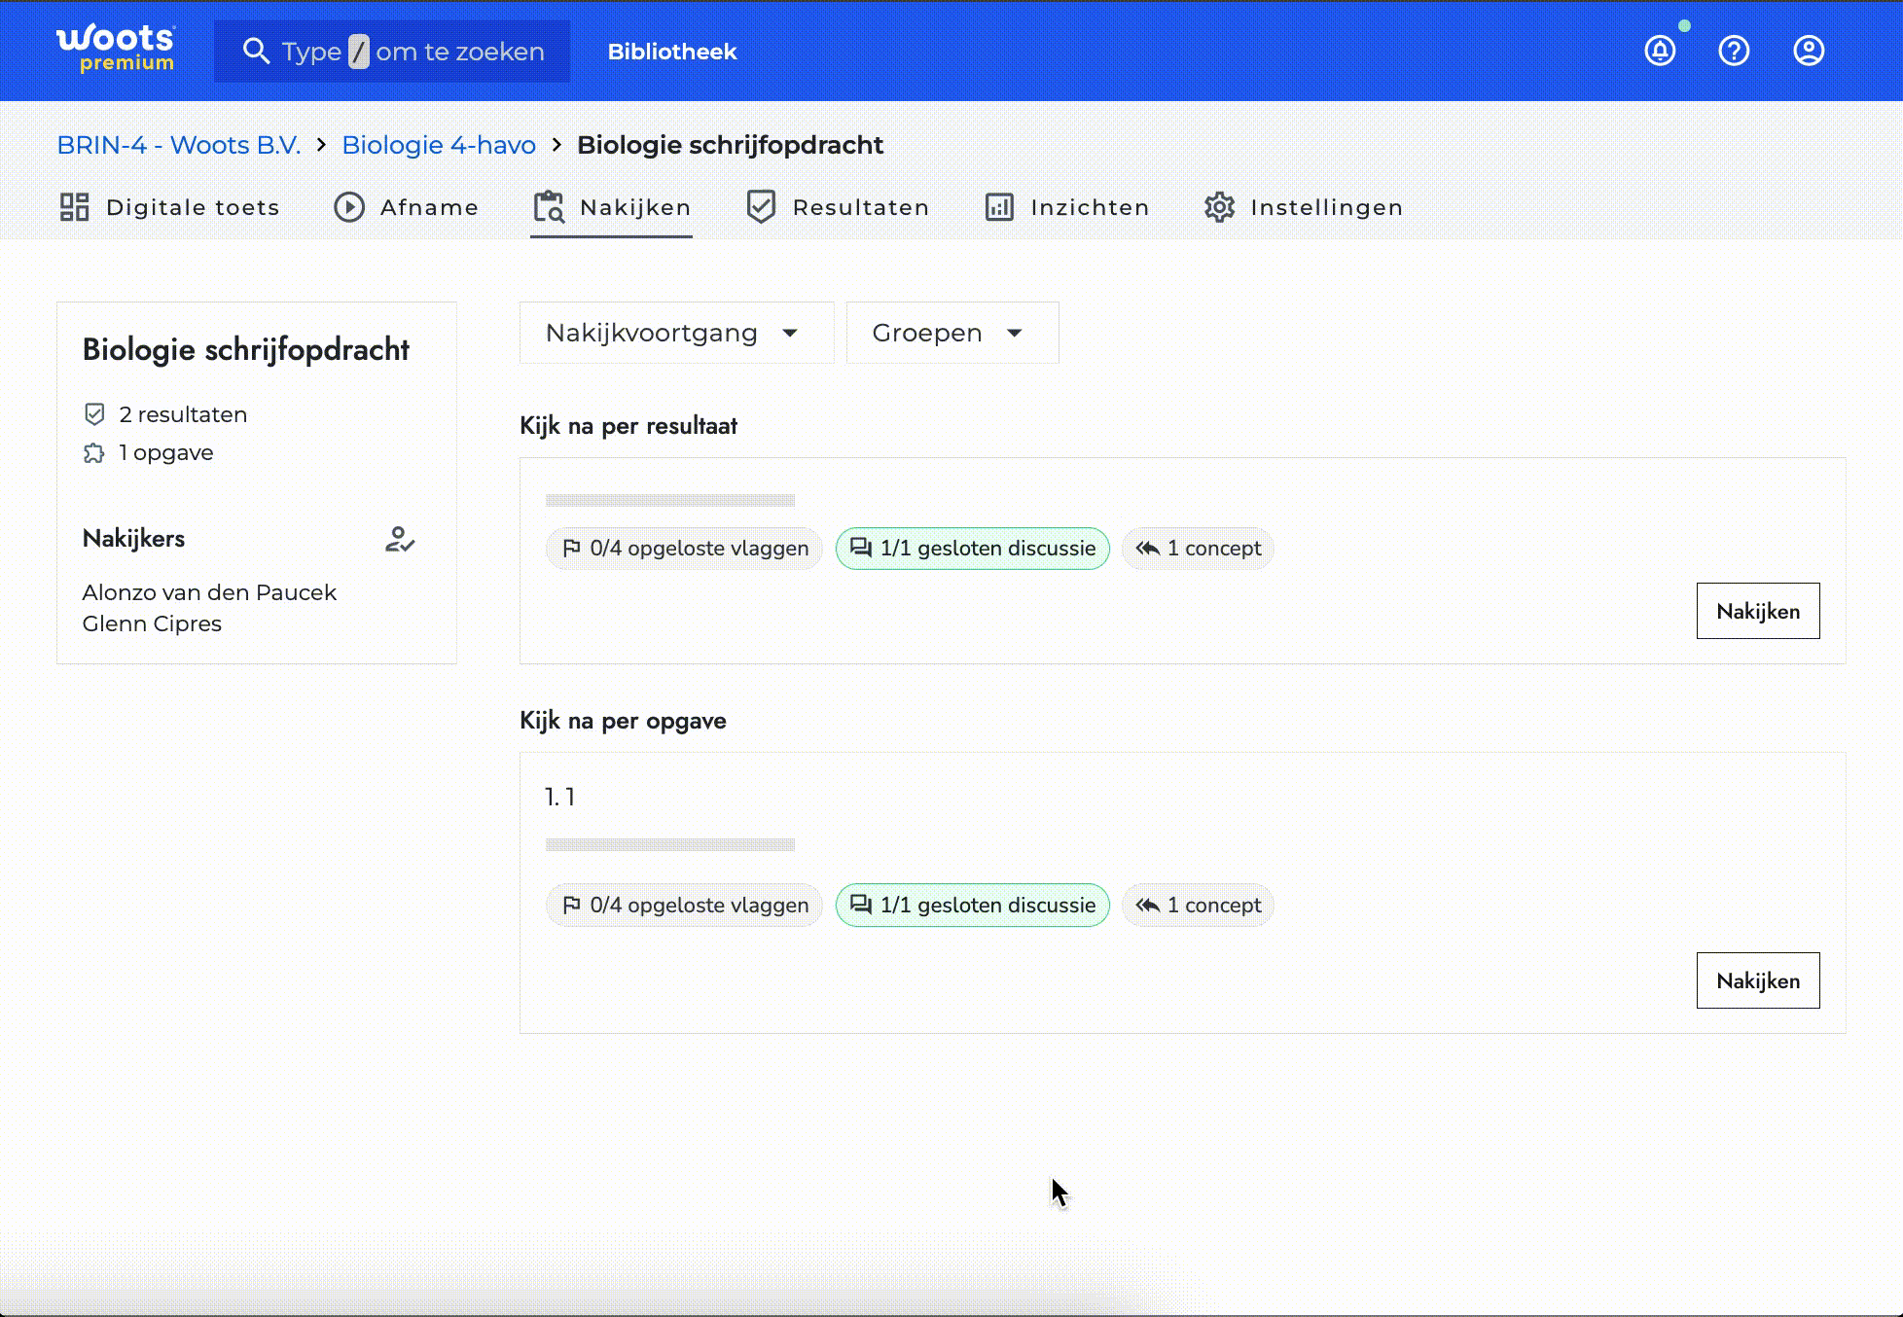Click the opgave title '1. 1'
This screenshot has height=1317, width=1903.
point(560,798)
